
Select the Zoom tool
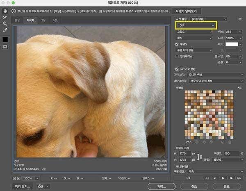[5, 24]
